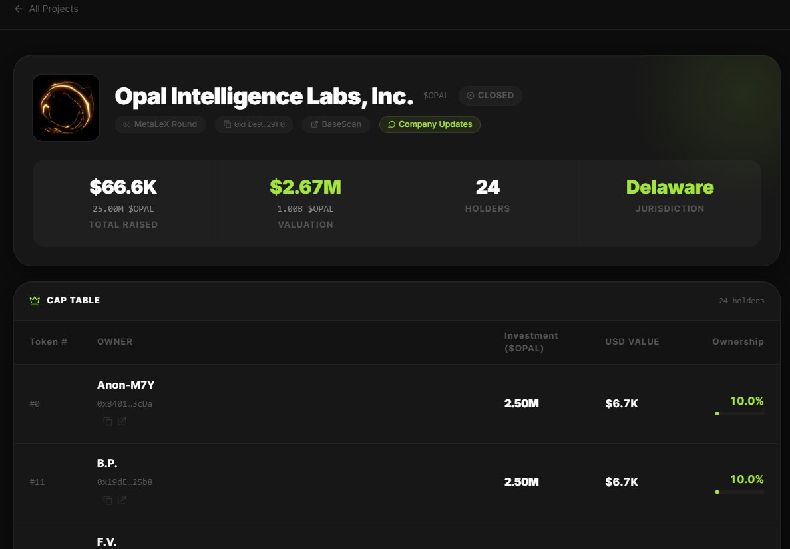Click address 0x19dE…25b8
The height and width of the screenshot is (549, 790).
125,482
